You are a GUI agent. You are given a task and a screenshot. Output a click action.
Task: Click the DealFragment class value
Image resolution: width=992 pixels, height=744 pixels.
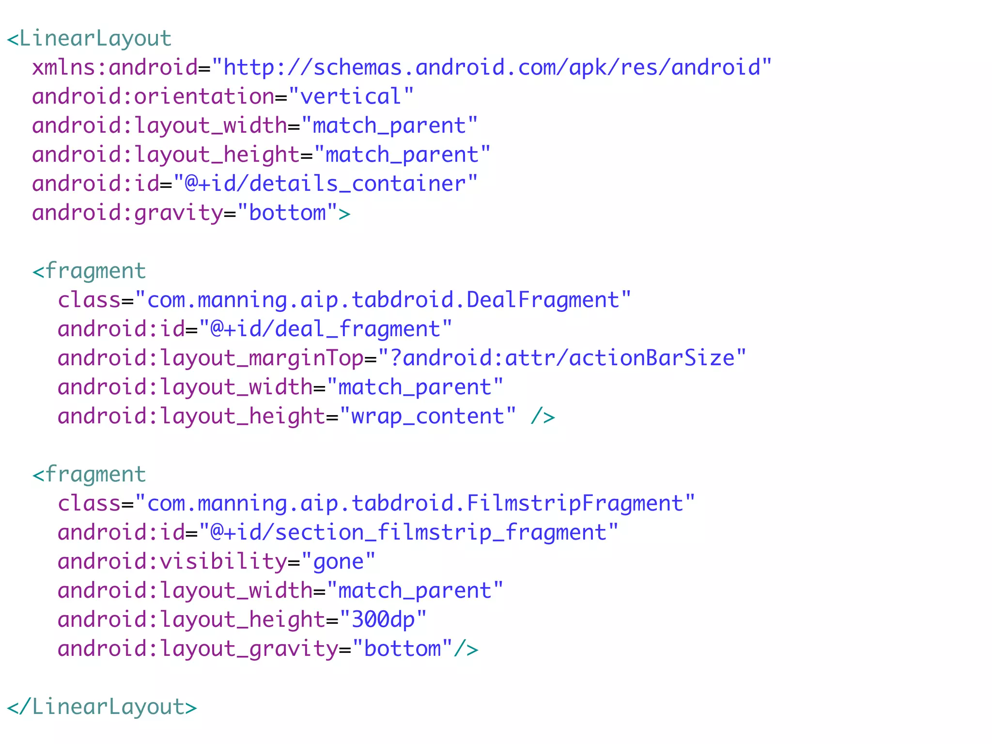[x=383, y=300]
